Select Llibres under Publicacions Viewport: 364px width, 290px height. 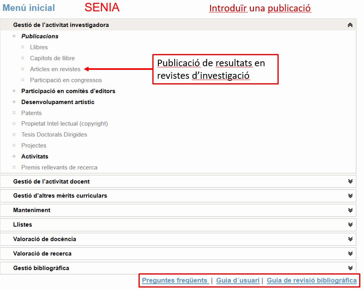[x=39, y=48]
